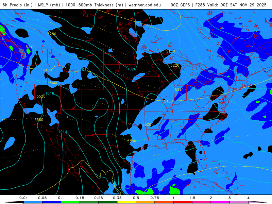Click the light blue 0.01–0.05 legend swatch
The height and width of the screenshot is (204, 272).
coord(33,202)
